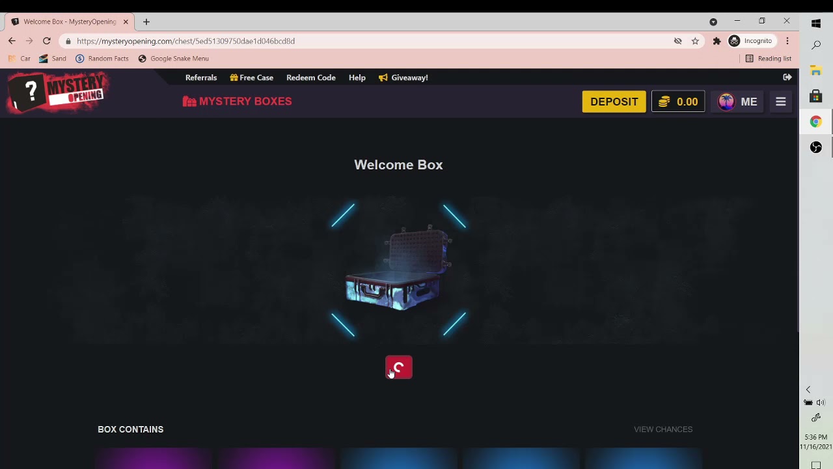This screenshot has height=469, width=833.
Task: Click the lock site info icon
Action: (x=68, y=41)
